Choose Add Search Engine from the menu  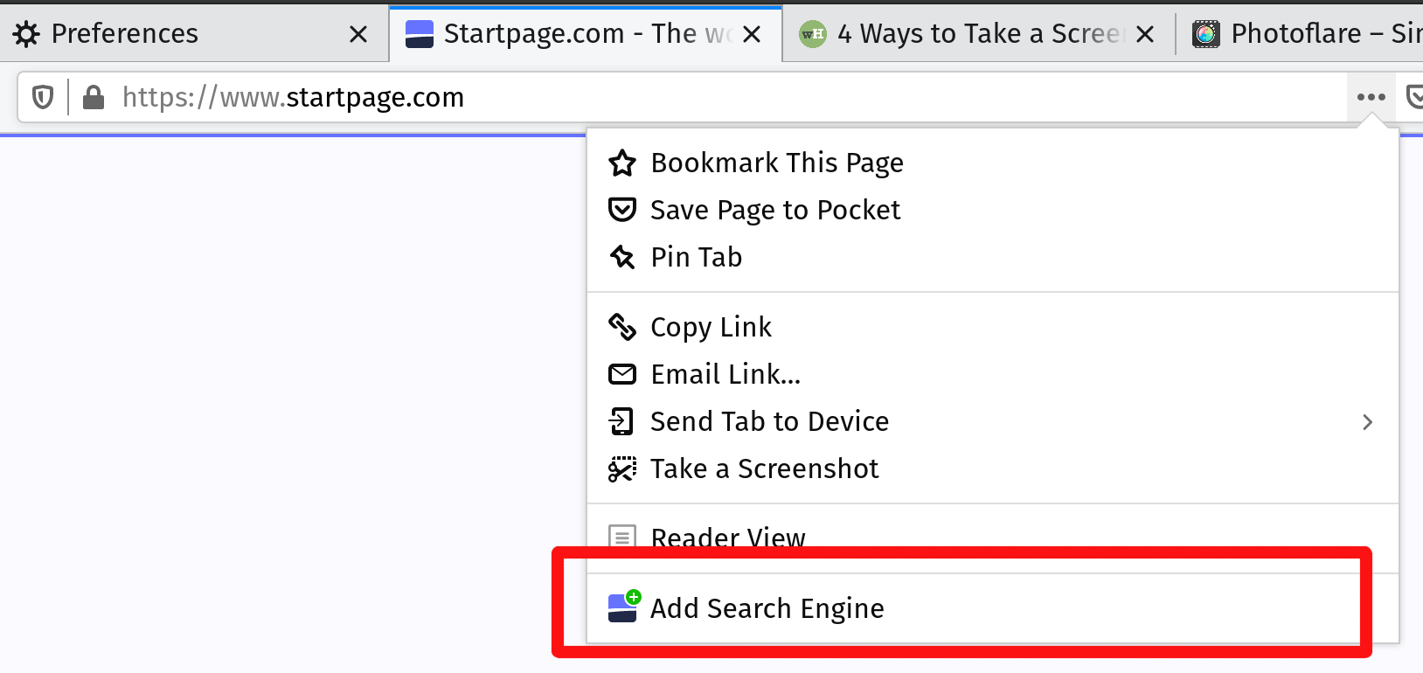767,608
